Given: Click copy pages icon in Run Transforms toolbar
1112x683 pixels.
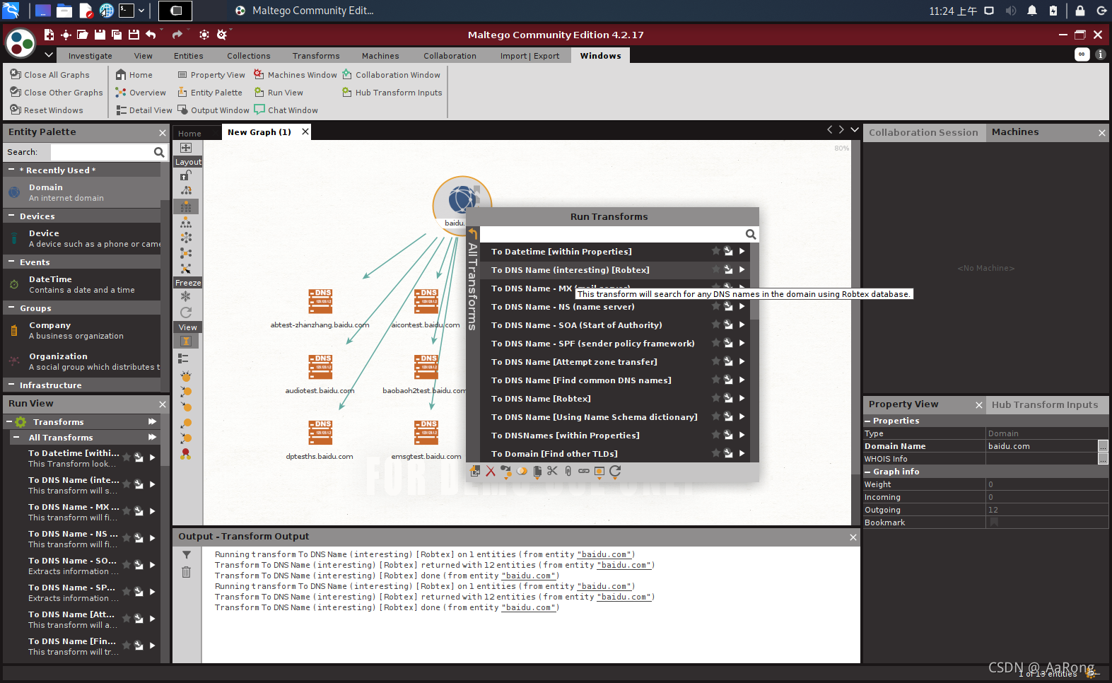Looking at the screenshot, I should (537, 471).
